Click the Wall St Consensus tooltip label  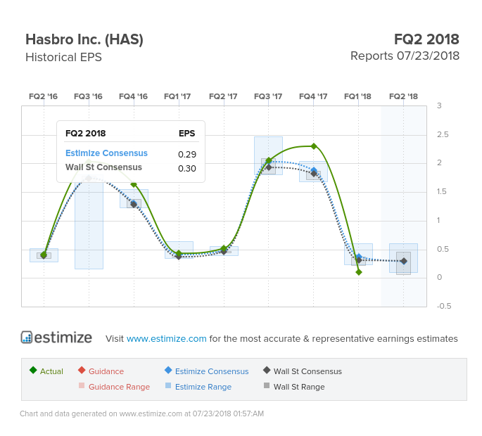pyautogui.click(x=103, y=167)
